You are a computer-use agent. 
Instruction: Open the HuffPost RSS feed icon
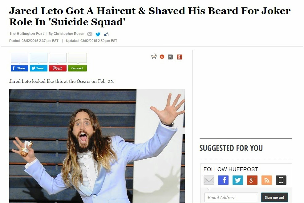pos(267,180)
